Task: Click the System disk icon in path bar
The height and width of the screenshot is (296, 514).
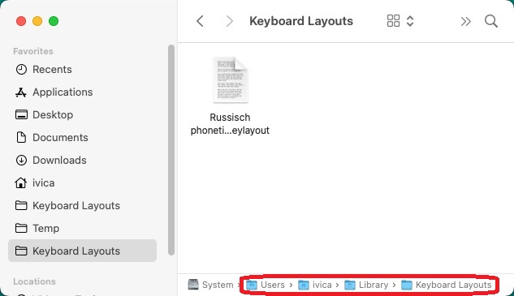Action: [193, 285]
